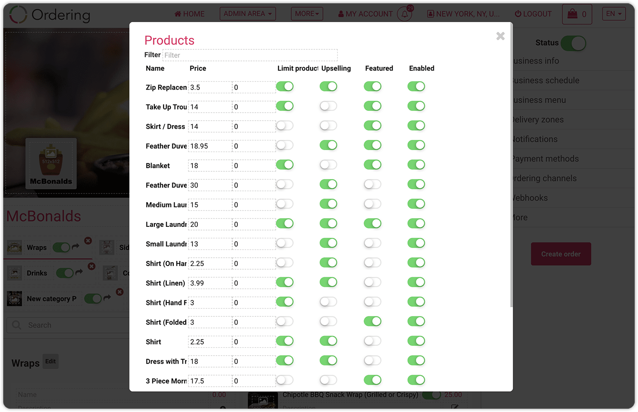638x412 pixels.
Task: Close the Products dialog
Action: click(500, 36)
